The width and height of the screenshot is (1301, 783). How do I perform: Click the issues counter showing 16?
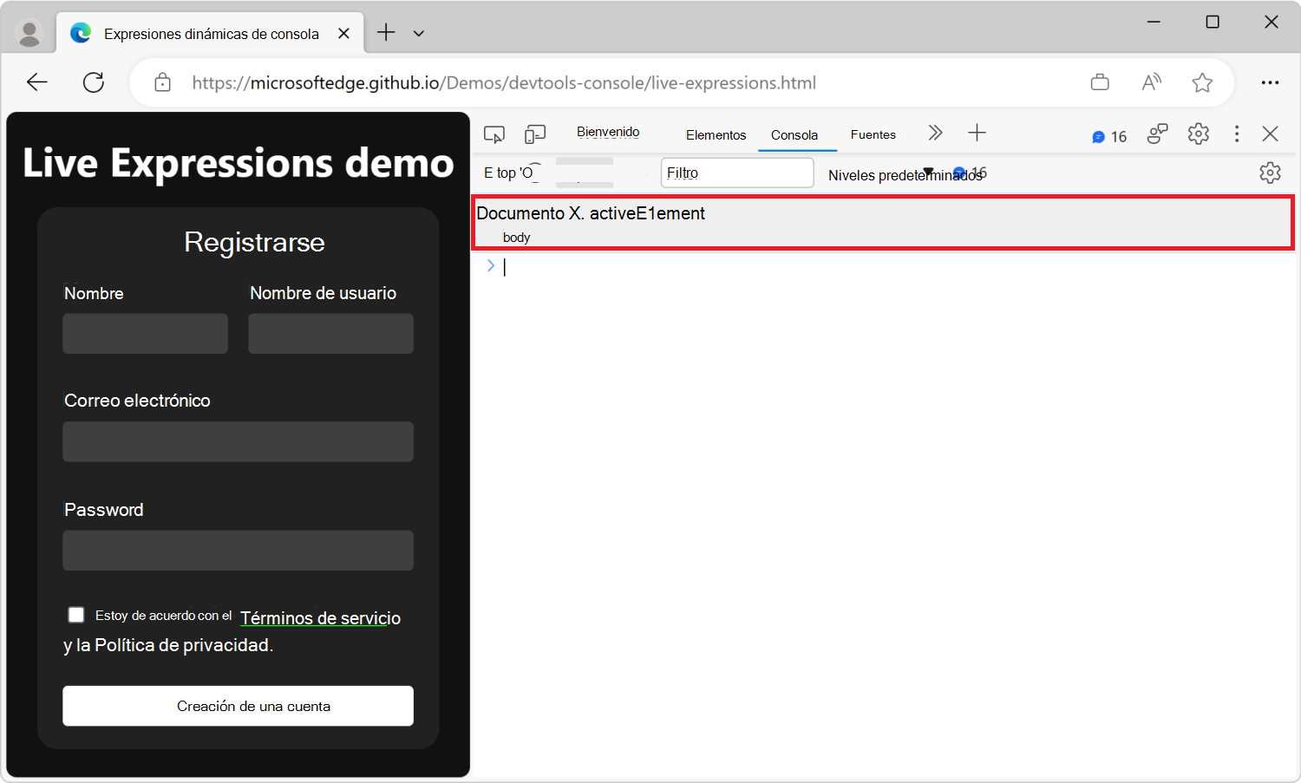click(x=1108, y=135)
